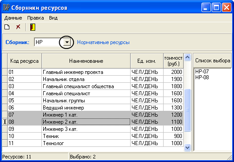Click resource code 01 cell

[x=25, y=72]
